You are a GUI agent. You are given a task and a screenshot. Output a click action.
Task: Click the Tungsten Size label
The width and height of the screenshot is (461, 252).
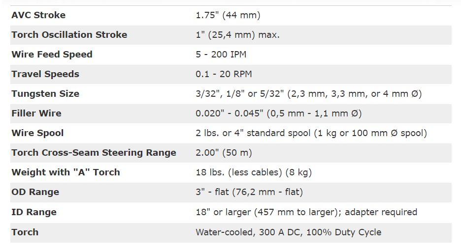(45, 94)
